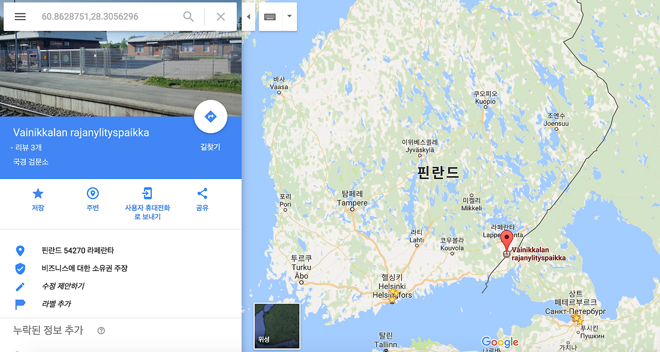The image size is (660, 352).
Task: Clear the search with the X icon
Action: click(221, 16)
